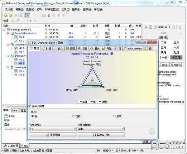The width and height of the screenshot is (187, 154).
Task: Open the 分组期間 dropdown
Action: pos(52,129)
